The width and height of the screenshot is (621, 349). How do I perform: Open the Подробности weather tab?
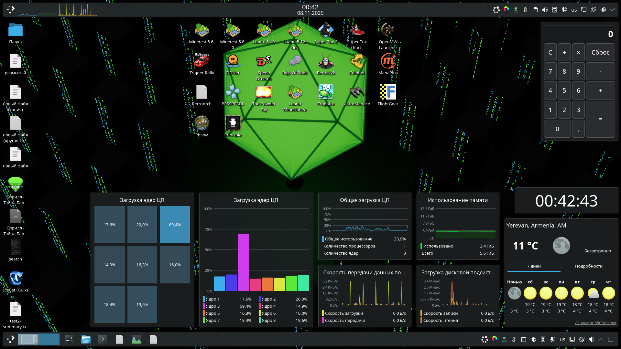589,266
